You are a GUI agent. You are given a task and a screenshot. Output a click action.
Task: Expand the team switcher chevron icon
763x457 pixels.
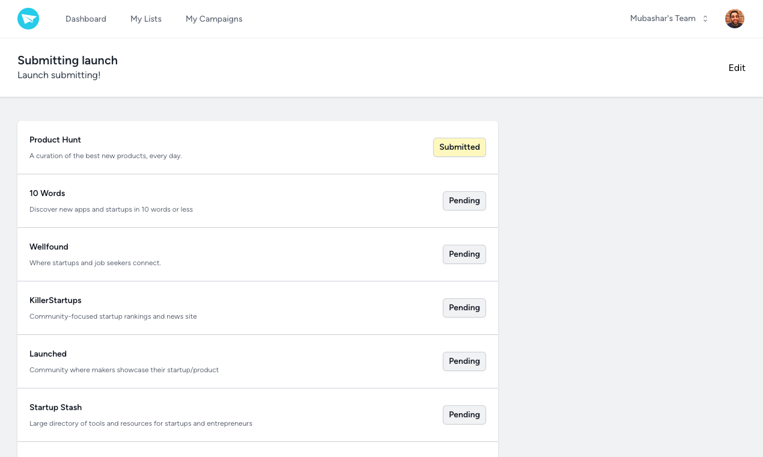click(705, 19)
